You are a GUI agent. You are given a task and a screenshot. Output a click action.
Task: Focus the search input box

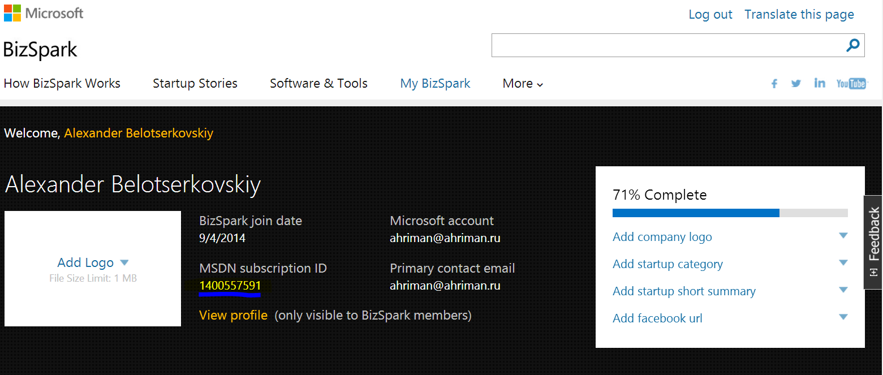click(666, 45)
